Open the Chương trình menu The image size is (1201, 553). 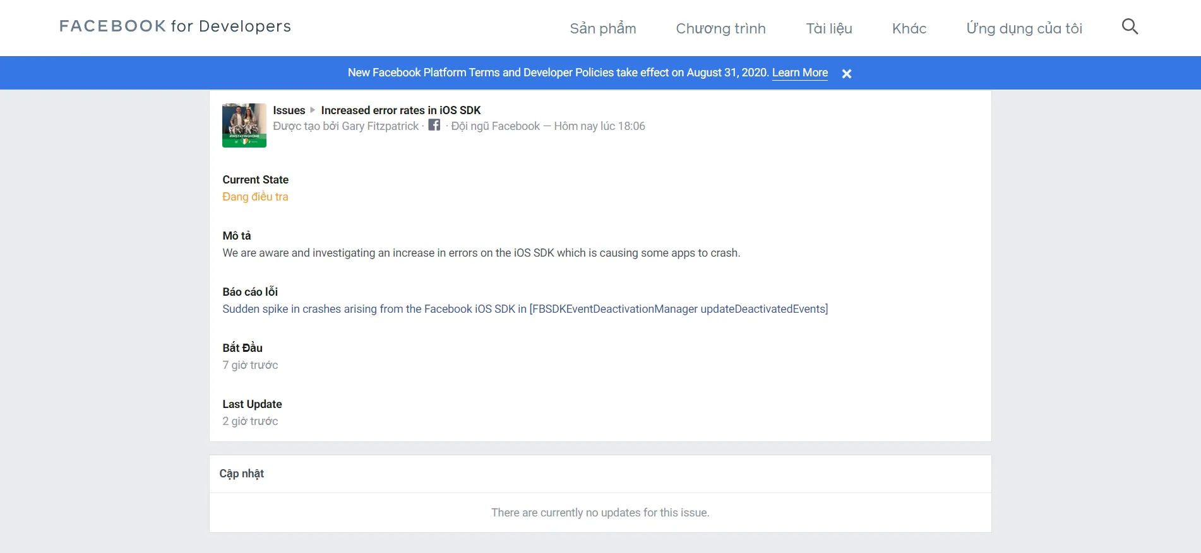[x=720, y=28]
